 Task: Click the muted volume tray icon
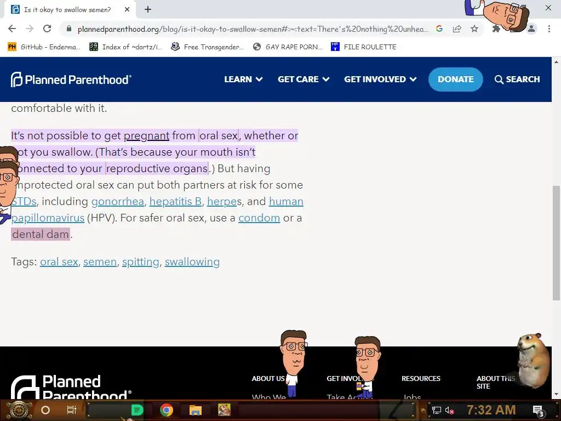[x=450, y=410]
